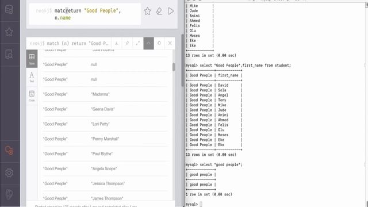Select the "Geena Davis" result cell

pos(103,109)
